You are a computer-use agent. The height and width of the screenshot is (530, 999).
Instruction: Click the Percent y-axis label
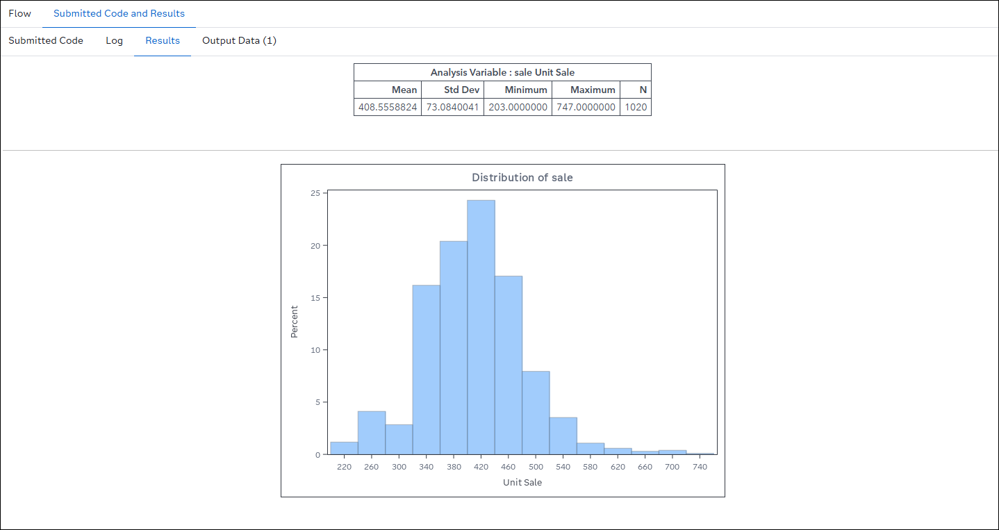(x=294, y=322)
